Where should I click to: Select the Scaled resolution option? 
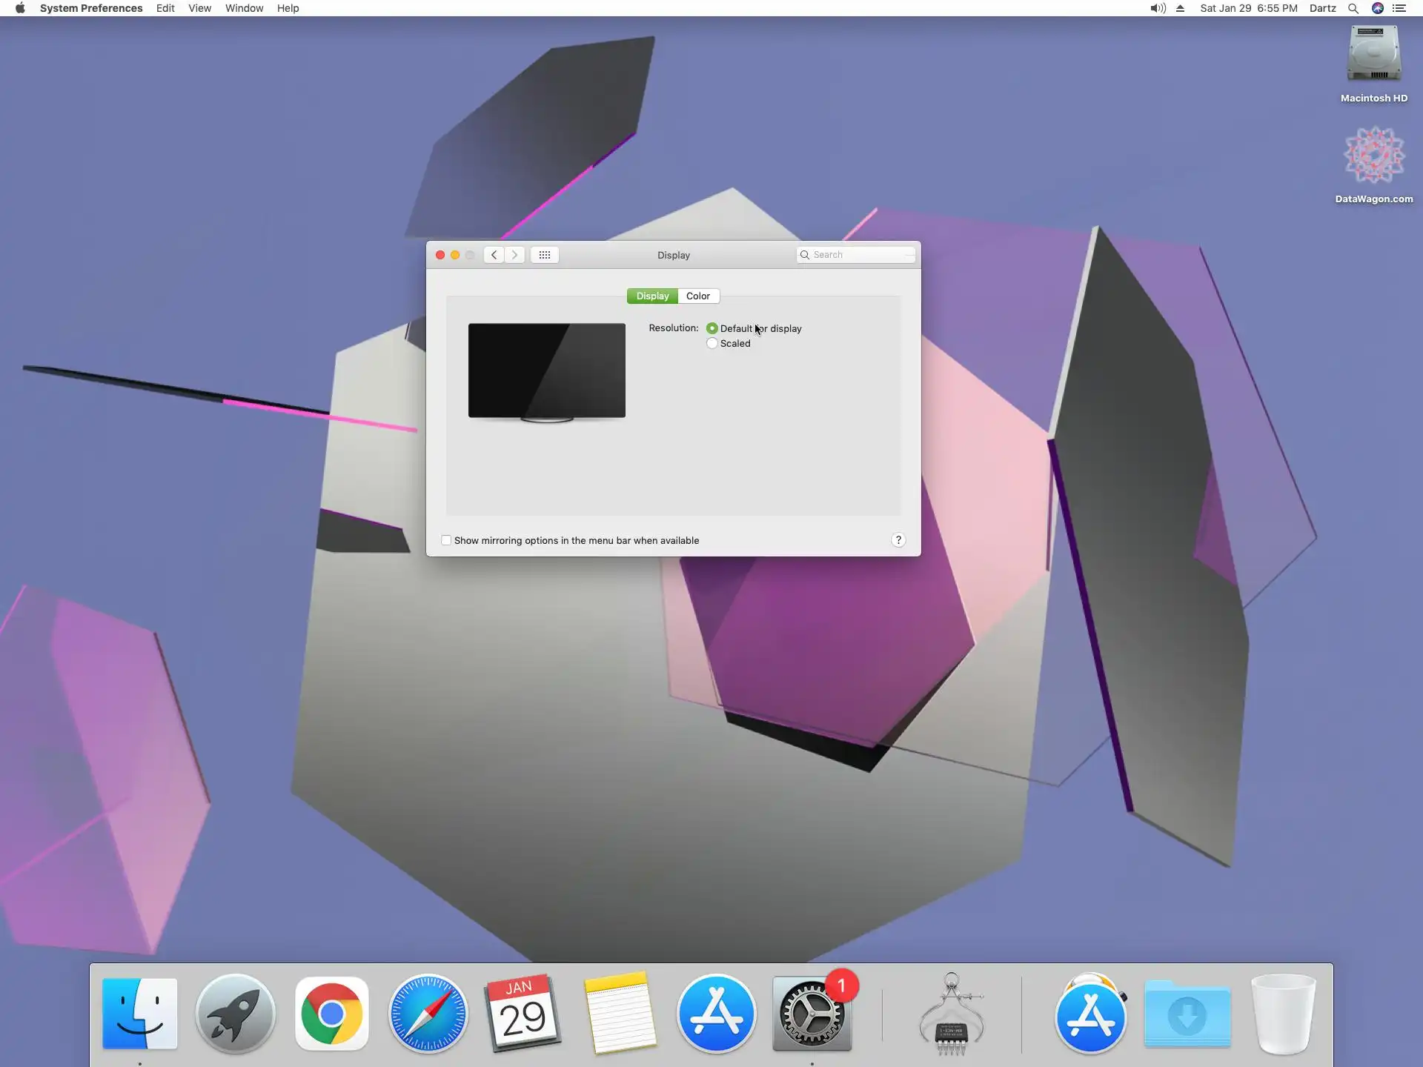tap(711, 343)
